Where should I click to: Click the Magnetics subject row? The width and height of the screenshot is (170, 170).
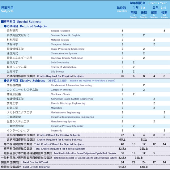click(x=85, y=108)
